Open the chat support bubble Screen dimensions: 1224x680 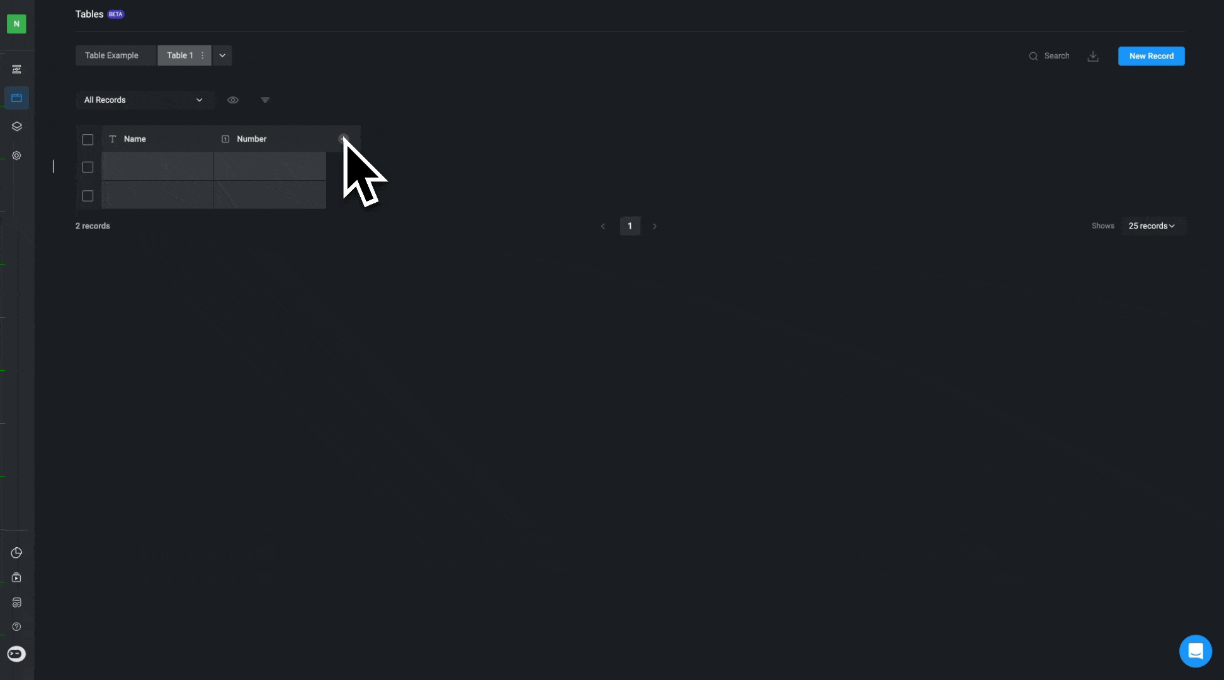point(1195,651)
